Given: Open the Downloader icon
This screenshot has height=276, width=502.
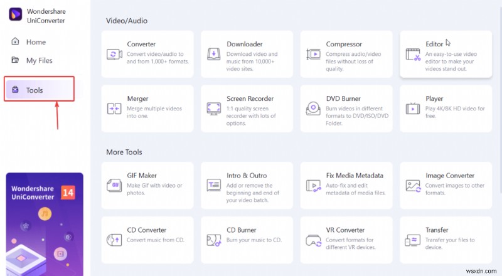Looking at the screenshot, I should tap(213, 54).
